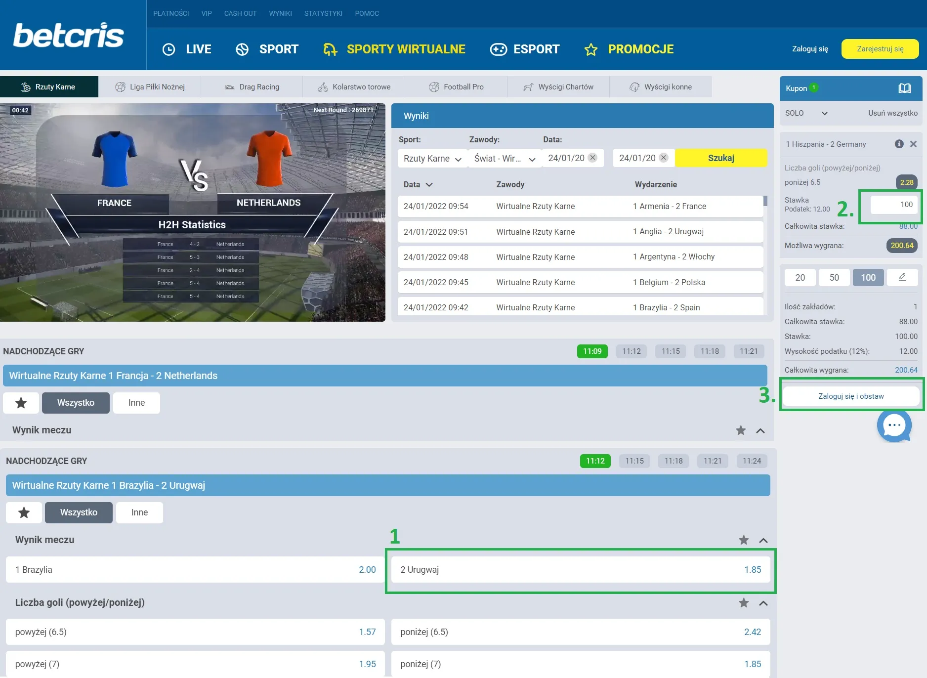927x678 pixels.
Task: Open PŁATNOŚCI top menu
Action: point(171,13)
